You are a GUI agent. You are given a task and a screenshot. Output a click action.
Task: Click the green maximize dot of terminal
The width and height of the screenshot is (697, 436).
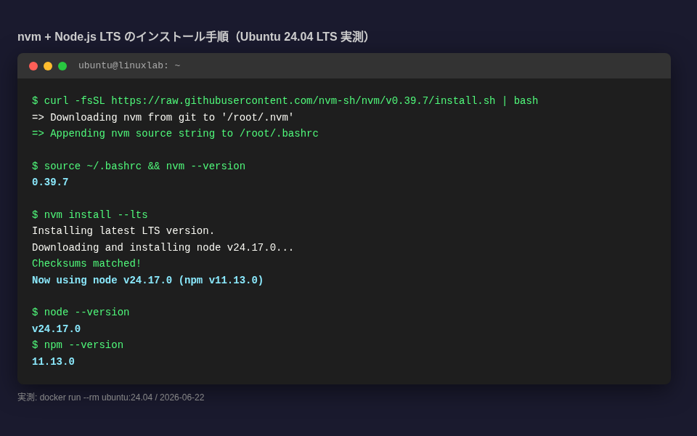[62, 66]
